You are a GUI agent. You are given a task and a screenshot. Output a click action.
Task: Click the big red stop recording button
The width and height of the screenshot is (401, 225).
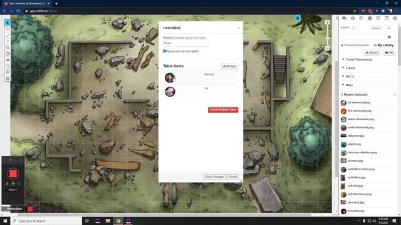coord(13,174)
